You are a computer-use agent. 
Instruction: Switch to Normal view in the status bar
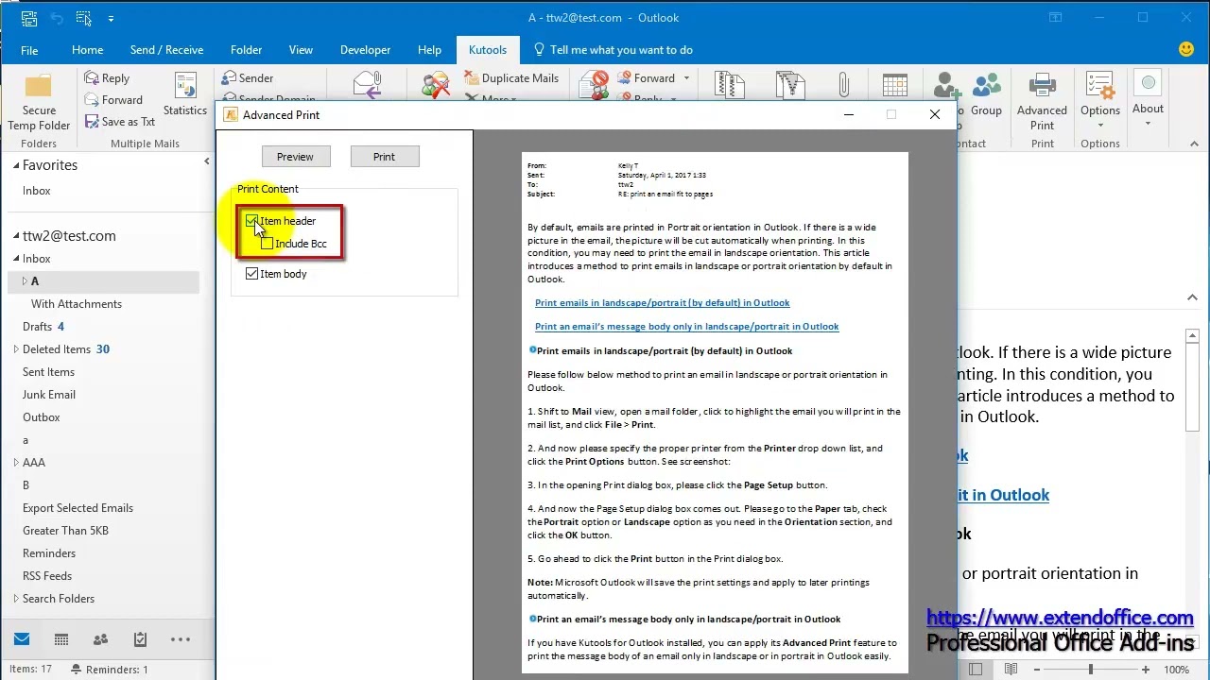(976, 670)
